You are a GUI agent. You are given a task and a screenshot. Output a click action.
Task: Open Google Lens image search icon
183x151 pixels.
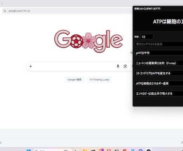pyautogui.click(x=125, y=66)
